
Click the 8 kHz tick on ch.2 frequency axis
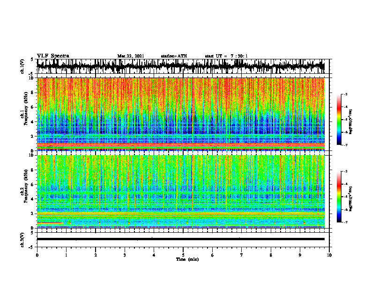tap(32, 170)
